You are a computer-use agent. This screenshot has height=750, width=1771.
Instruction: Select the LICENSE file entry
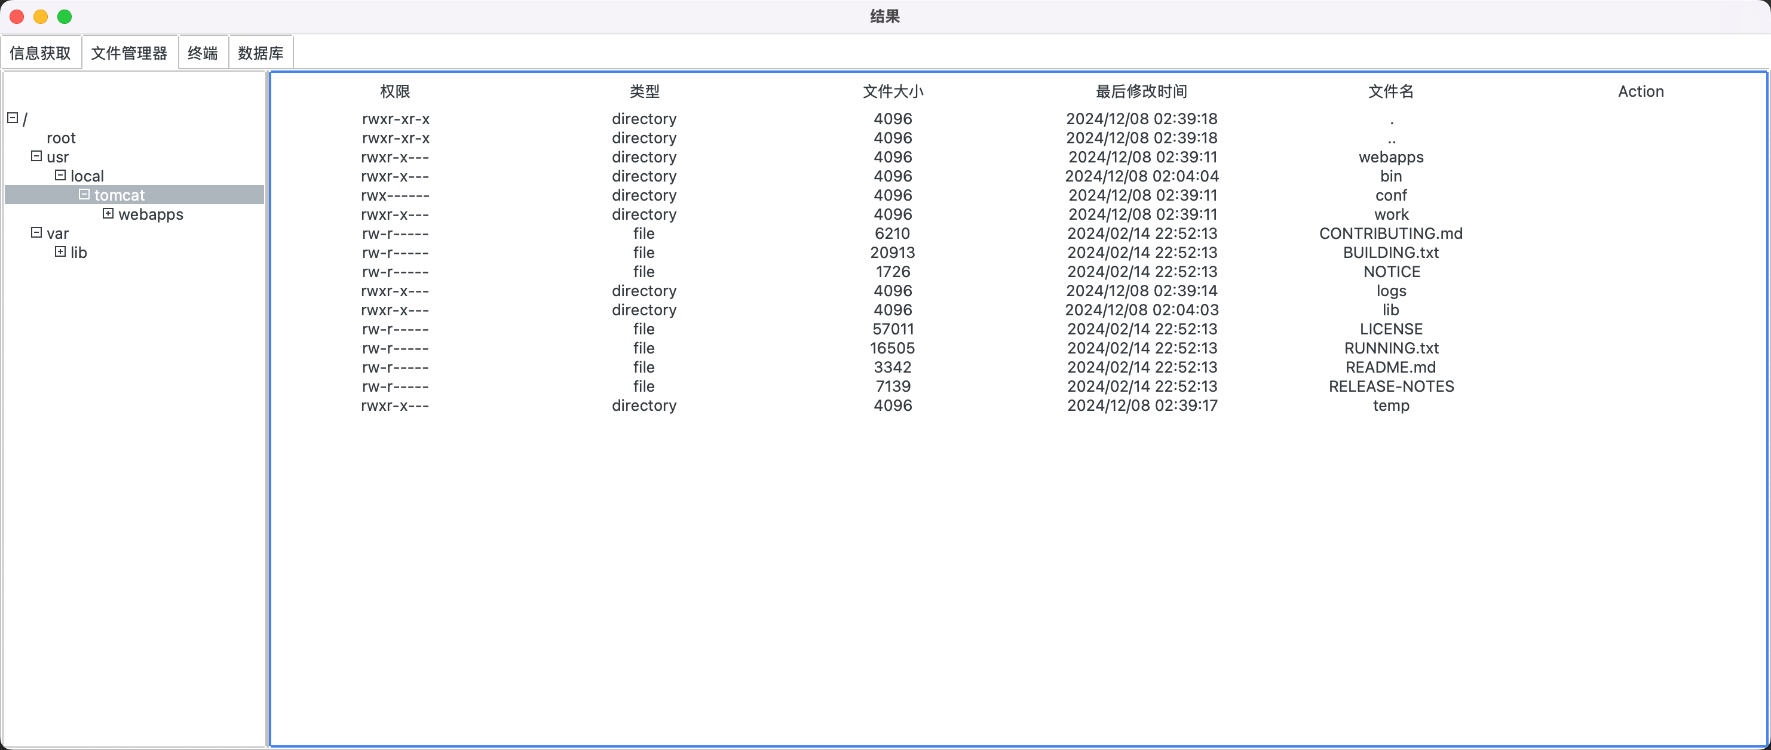pos(1390,329)
